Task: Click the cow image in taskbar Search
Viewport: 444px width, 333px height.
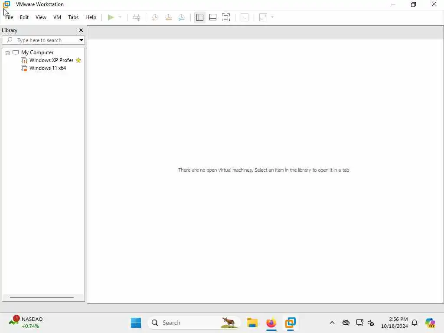Action: tap(229, 323)
